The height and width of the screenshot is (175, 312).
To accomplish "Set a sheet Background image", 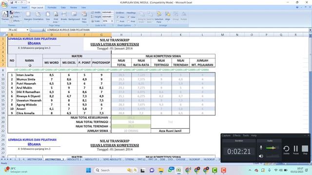I will (x=74, y=16).
